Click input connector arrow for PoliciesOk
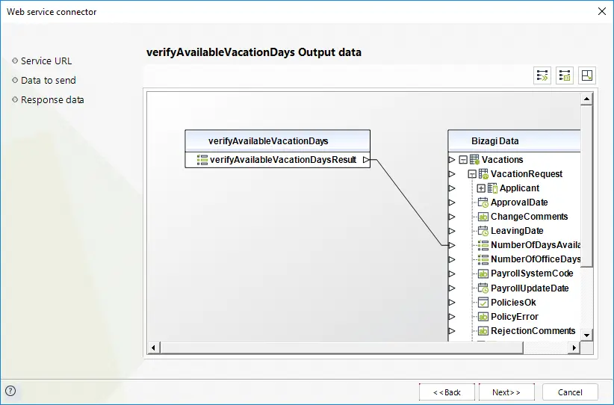 click(452, 303)
